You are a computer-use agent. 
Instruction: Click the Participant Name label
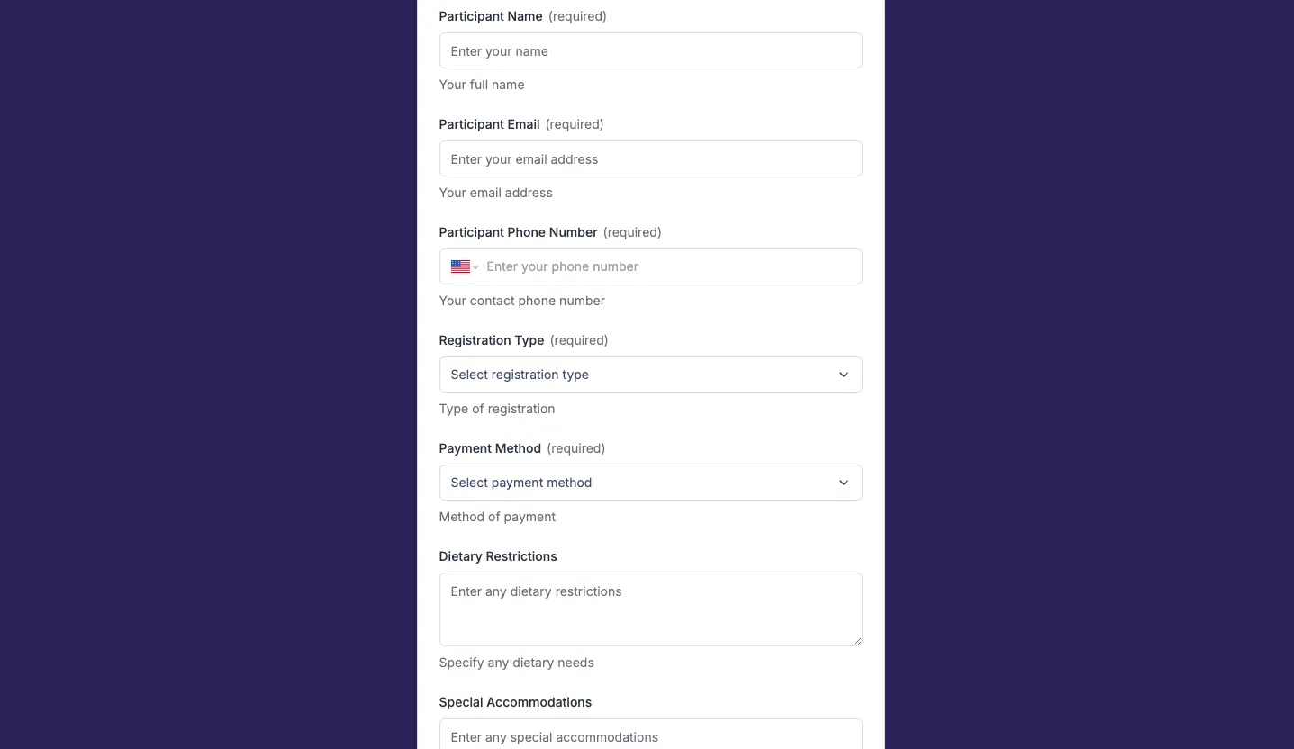point(491,16)
